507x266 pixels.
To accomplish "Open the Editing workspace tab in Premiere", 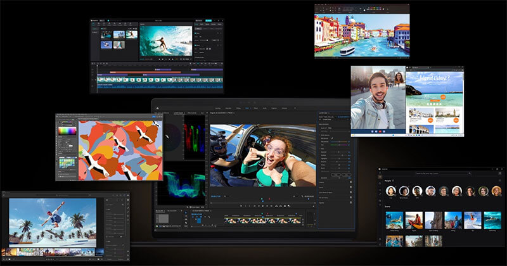I will [238, 108].
